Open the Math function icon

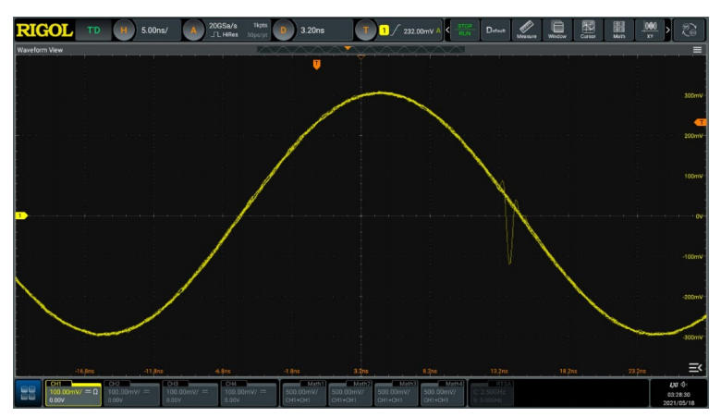(619, 30)
